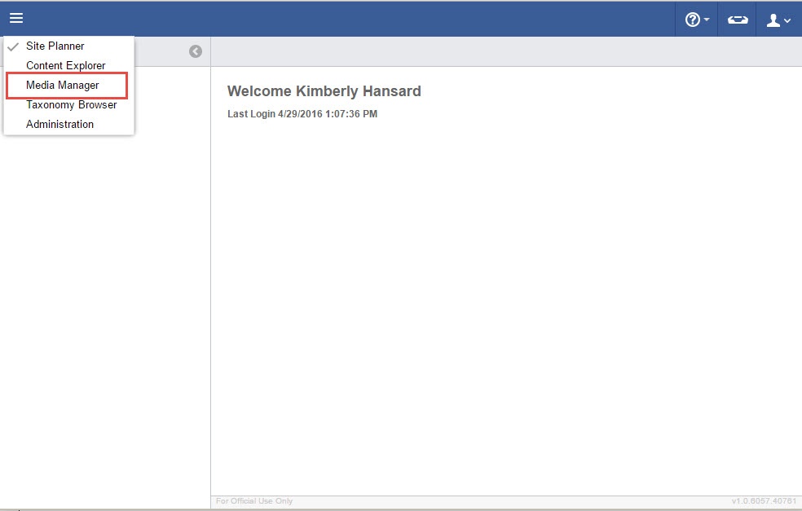Open the inbox tray icon

click(738, 20)
